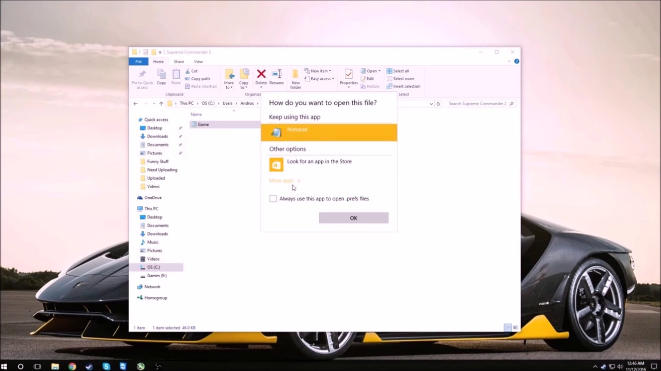Confirm with the OK button
This screenshot has width=661, height=371.
pos(354,218)
